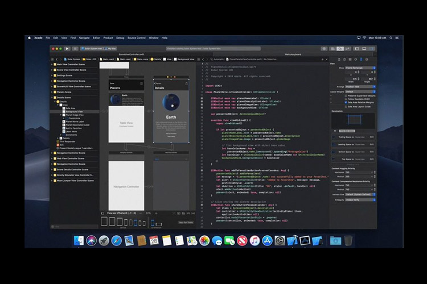427x284 pixels.
Task: Click the Width value field in Size inspector
Action: click(x=352, y=79)
